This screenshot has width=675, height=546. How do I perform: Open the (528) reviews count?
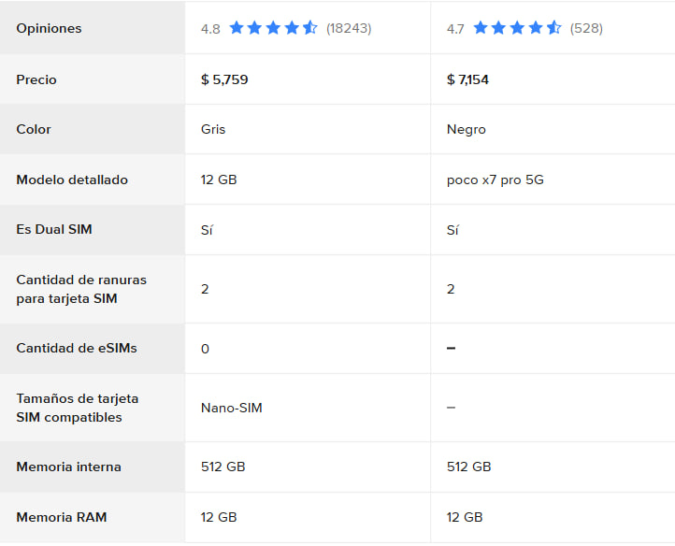(586, 28)
